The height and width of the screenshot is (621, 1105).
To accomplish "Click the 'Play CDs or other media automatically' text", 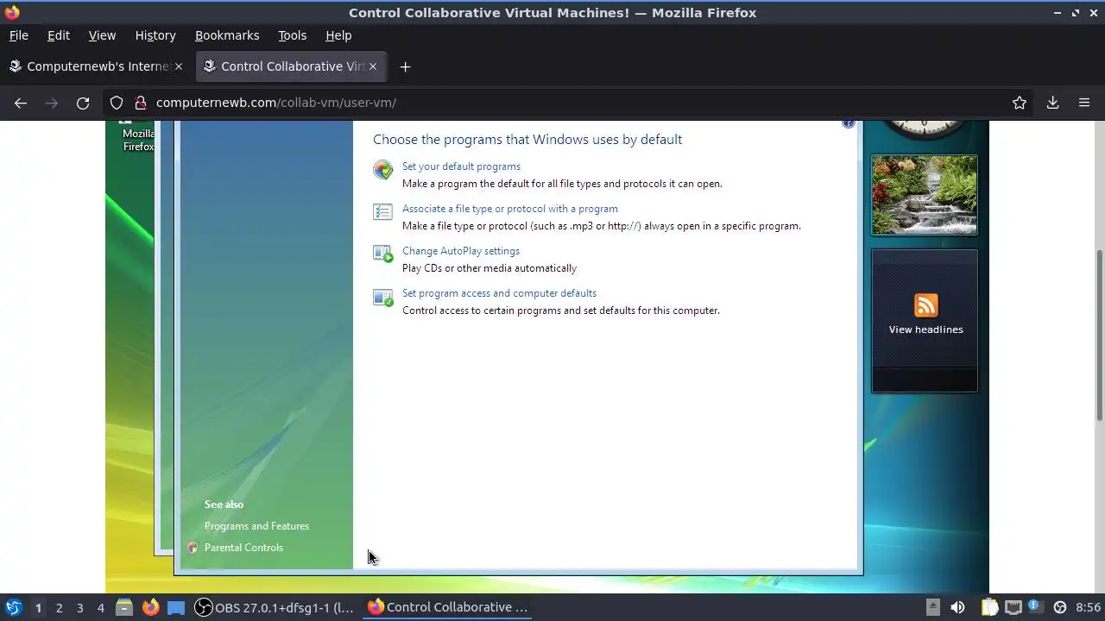I will click(489, 268).
